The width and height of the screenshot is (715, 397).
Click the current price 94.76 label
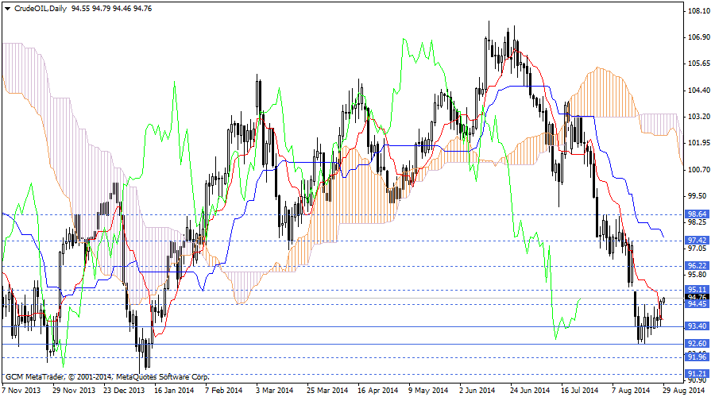(x=697, y=297)
